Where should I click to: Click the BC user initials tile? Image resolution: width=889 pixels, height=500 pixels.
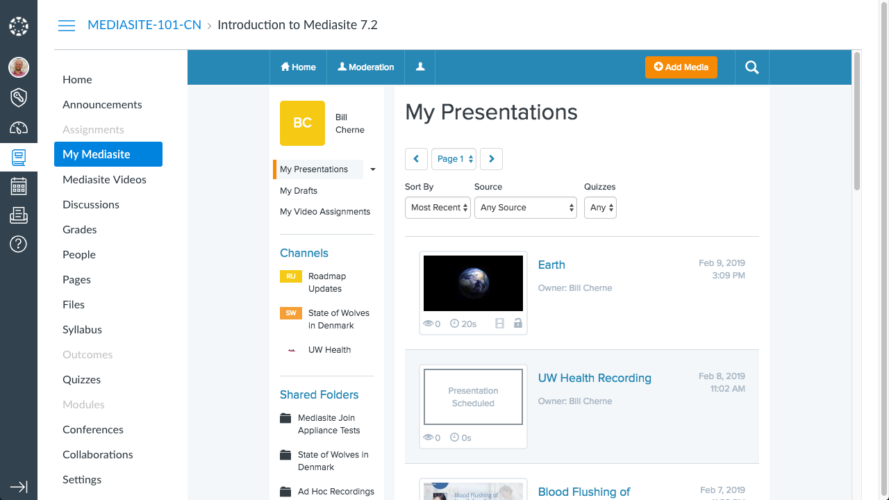point(302,123)
